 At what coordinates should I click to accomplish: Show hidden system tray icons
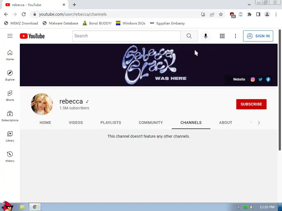point(238,207)
